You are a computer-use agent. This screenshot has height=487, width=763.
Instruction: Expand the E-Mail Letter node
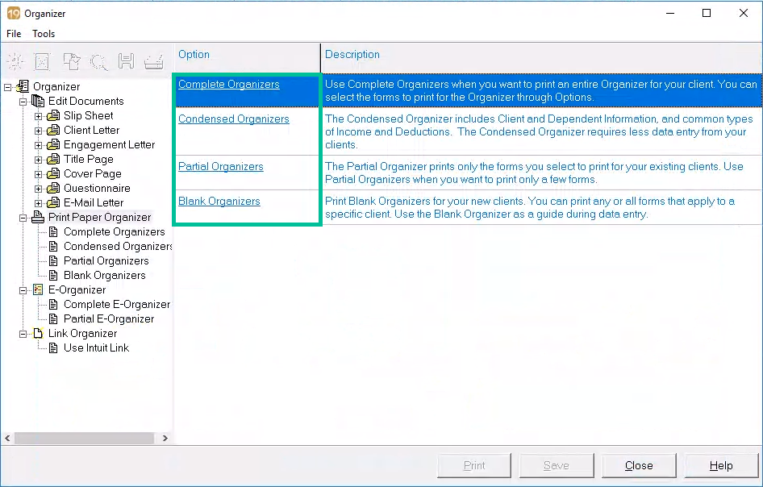39,203
